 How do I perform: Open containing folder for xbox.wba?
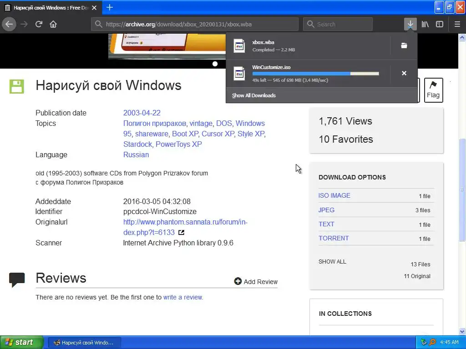(404, 45)
